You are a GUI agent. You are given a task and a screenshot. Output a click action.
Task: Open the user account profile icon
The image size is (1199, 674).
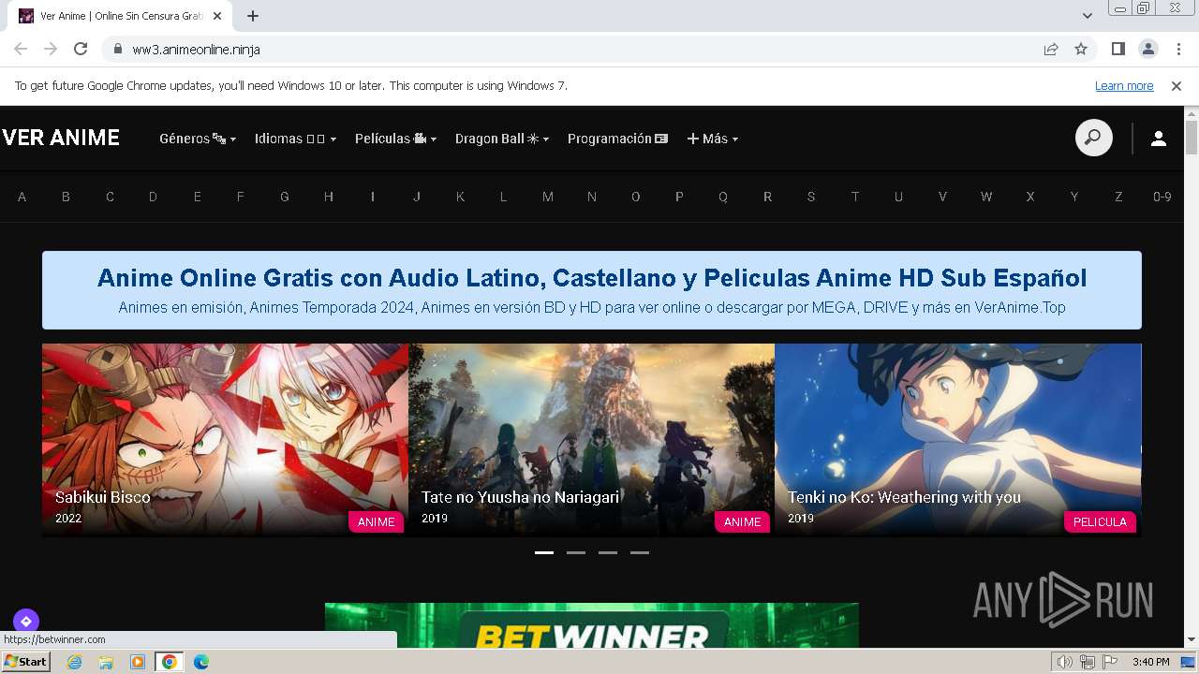(x=1159, y=139)
